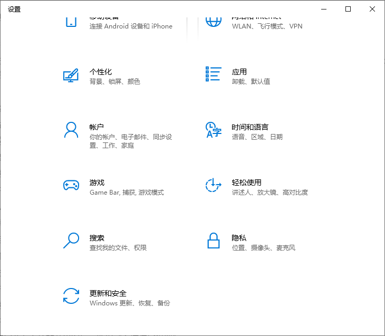
Task: Minimize the 设置 window
Action: (x=324, y=9)
